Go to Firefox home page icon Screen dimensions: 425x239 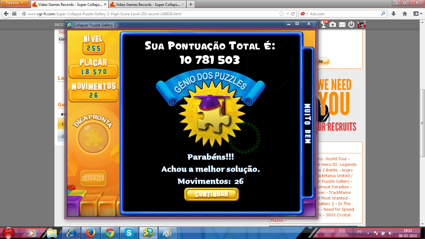405,14
